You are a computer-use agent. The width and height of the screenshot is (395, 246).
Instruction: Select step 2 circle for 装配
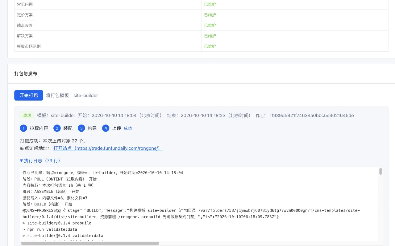tap(57, 128)
